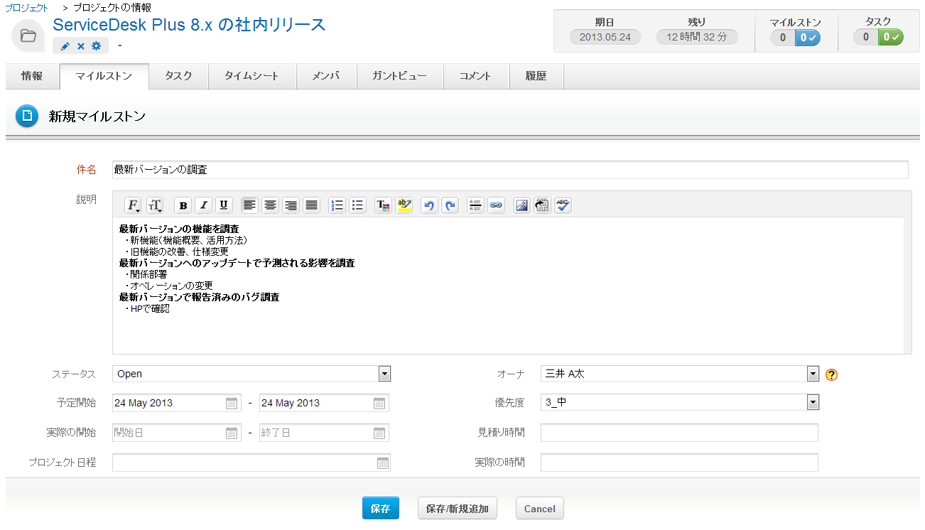Open the ガントビュー tab

pos(399,76)
